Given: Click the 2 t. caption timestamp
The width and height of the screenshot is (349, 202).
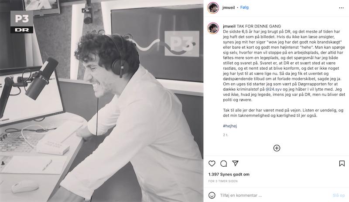Looking at the screenshot, I should coord(226,135).
